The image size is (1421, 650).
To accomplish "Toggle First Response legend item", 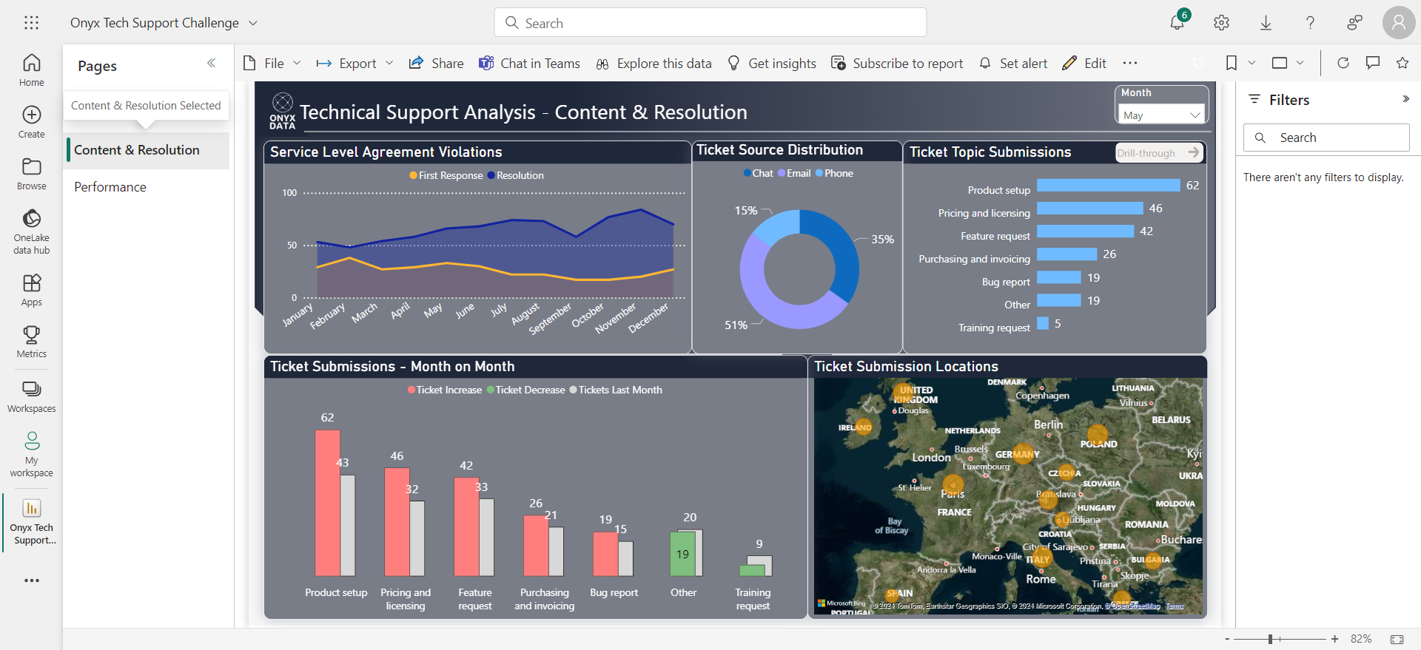I will point(446,175).
